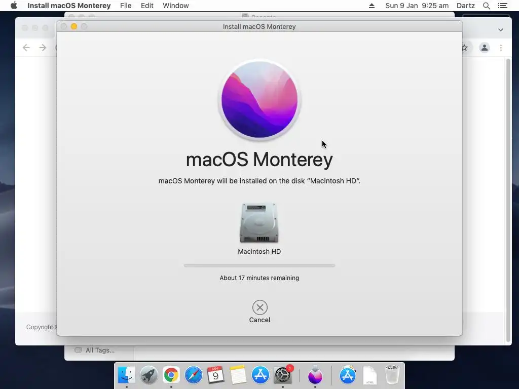Click the Chrome window vertical scrollbar
Image resolution: width=519 pixels, height=389 pixels.
pyautogui.click(x=508, y=201)
